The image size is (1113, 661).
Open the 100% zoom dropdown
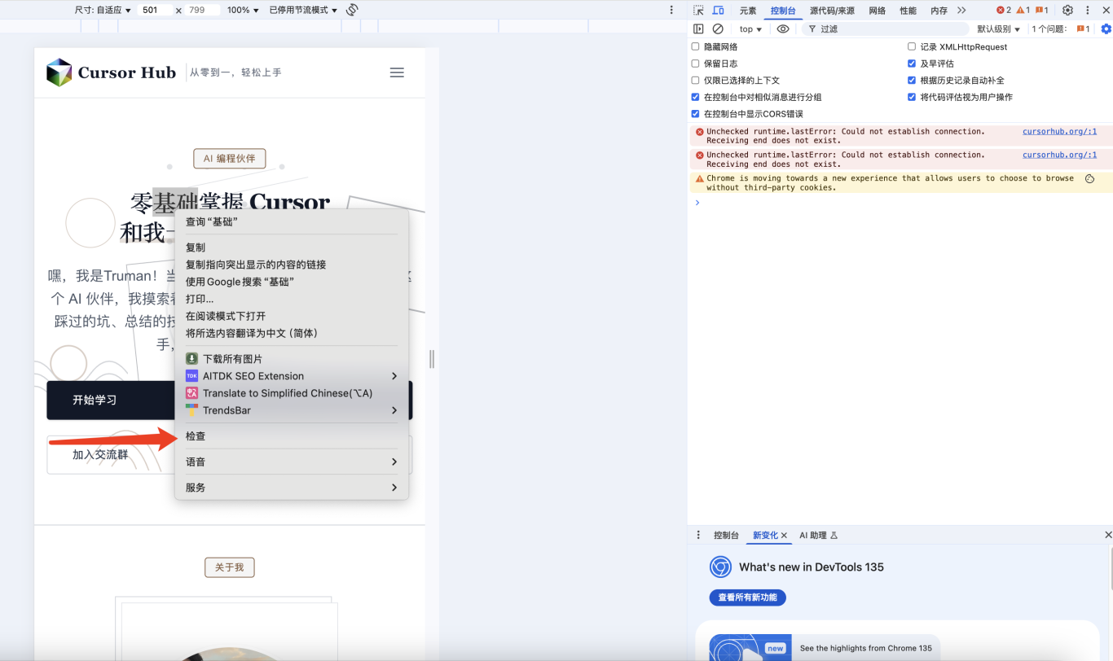pos(243,10)
